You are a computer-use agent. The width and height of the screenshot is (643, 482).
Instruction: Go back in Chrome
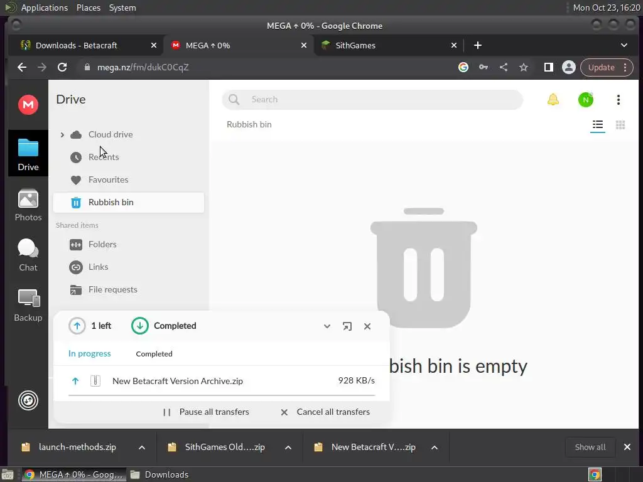tap(22, 67)
